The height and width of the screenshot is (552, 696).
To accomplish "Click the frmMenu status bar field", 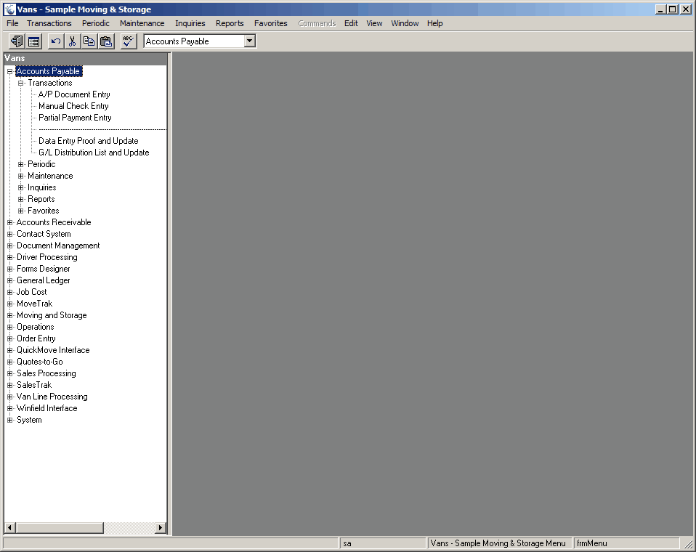I will (x=626, y=543).
